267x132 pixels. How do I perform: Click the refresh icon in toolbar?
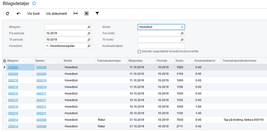coord(7,14)
